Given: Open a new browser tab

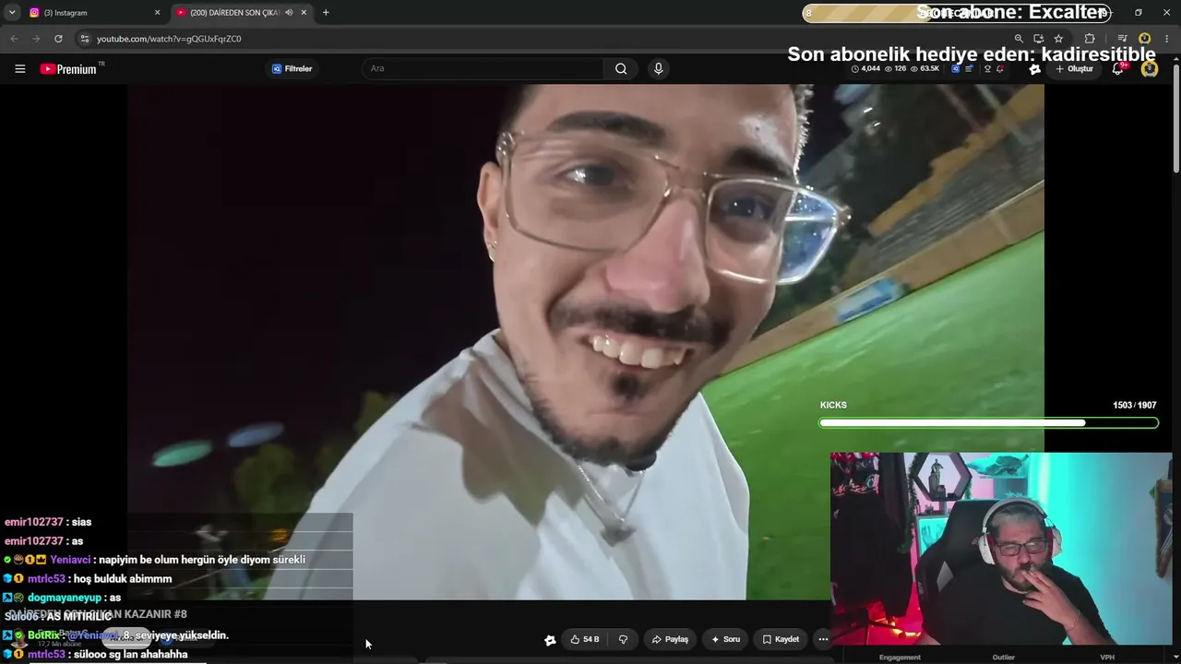Looking at the screenshot, I should click(x=326, y=13).
